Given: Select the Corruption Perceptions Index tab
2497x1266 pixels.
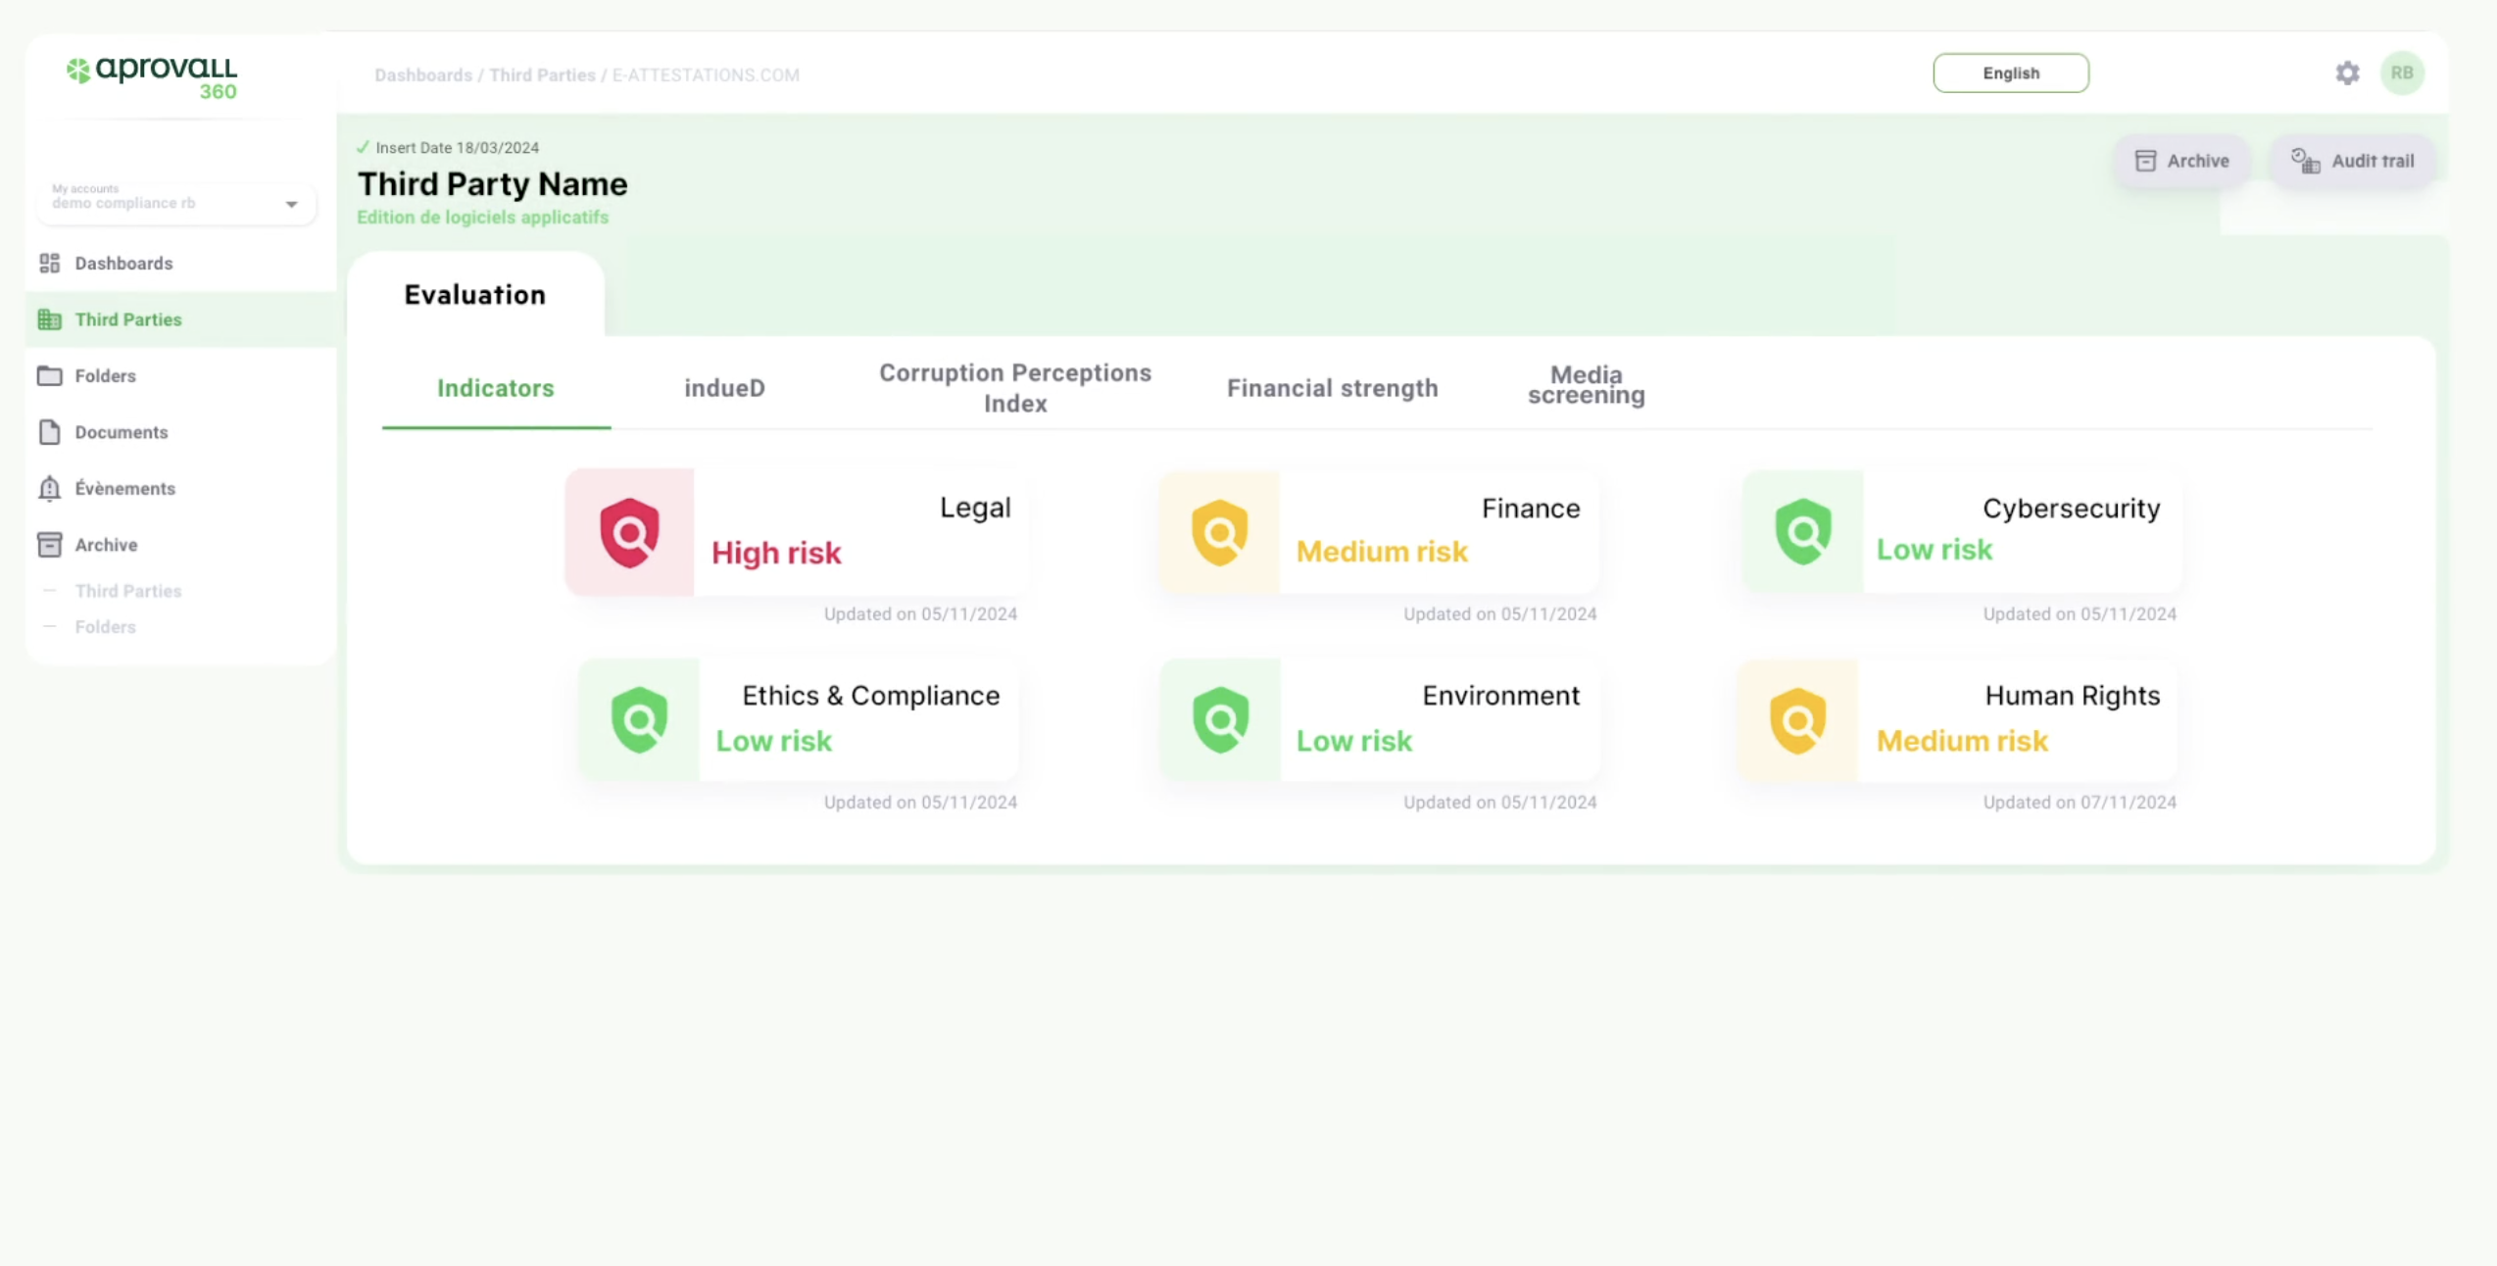Looking at the screenshot, I should [x=1014, y=388].
